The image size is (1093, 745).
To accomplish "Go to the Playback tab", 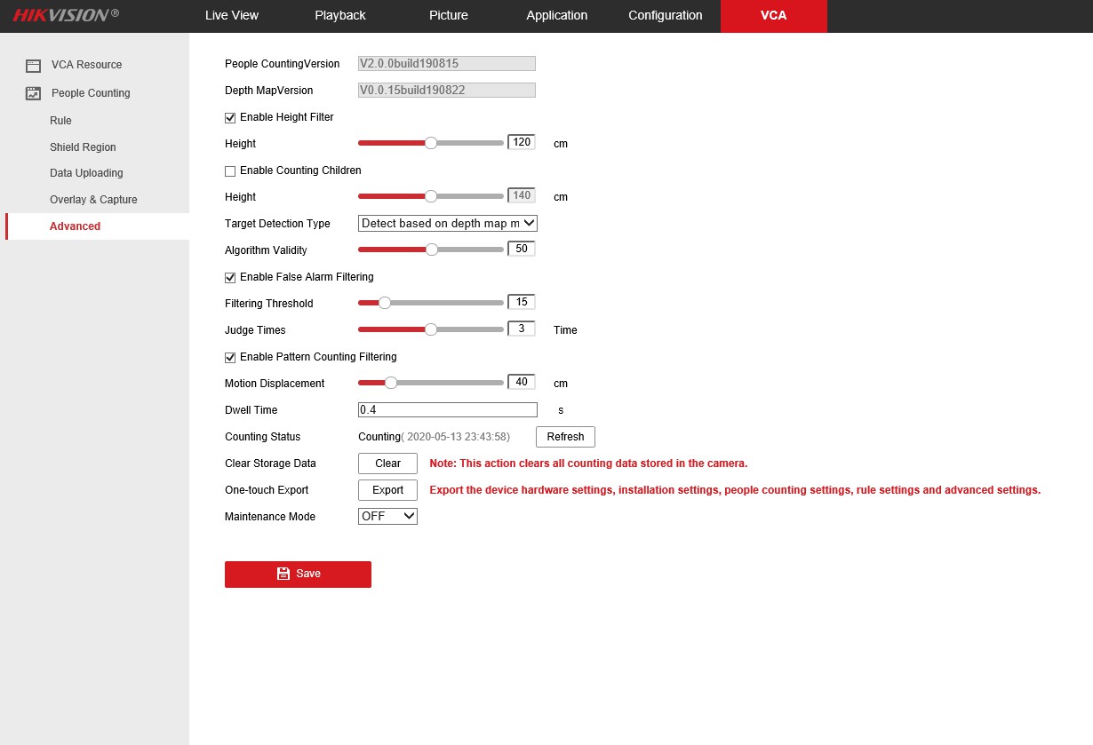I will [339, 15].
